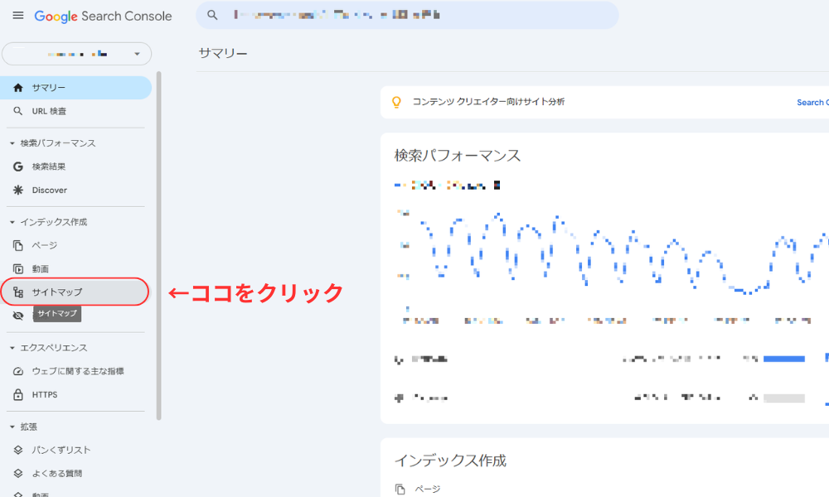
Task: Click the HTTPS lock icon
Action: 18,394
